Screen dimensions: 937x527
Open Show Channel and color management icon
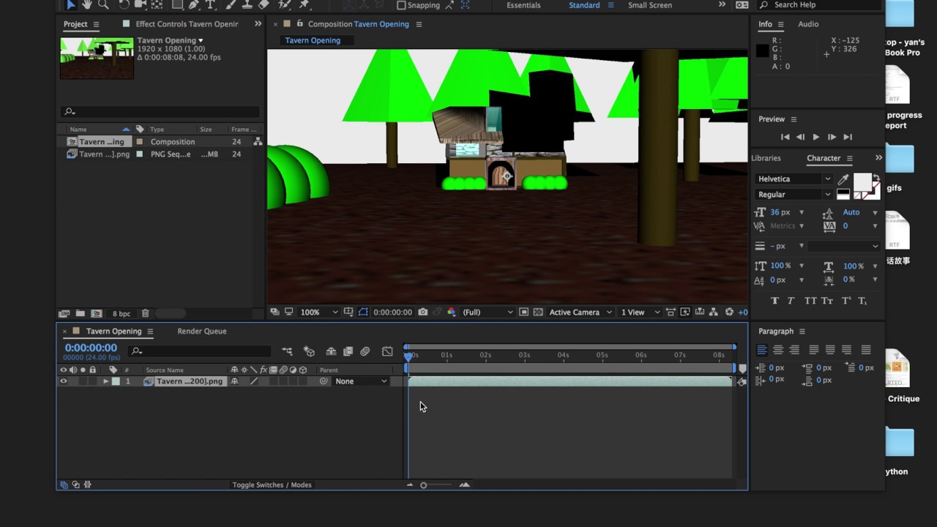coord(452,312)
